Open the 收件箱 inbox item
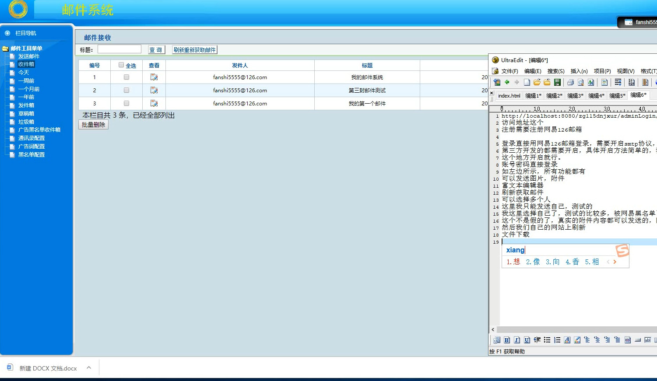The height and width of the screenshot is (381, 657). point(26,64)
